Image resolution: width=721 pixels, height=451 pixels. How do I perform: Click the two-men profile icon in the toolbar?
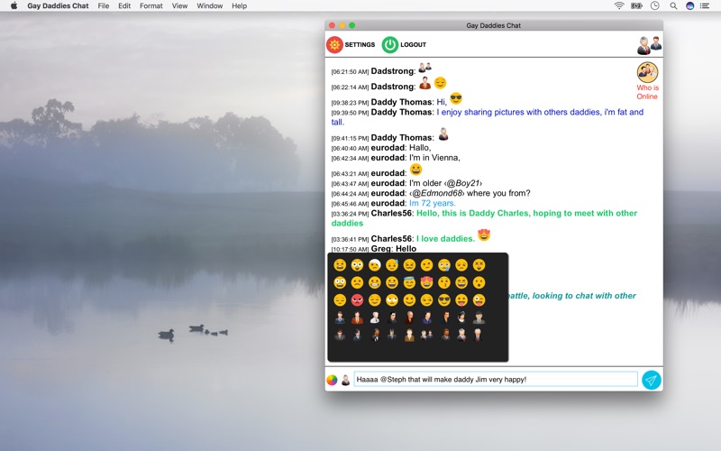[649, 44]
